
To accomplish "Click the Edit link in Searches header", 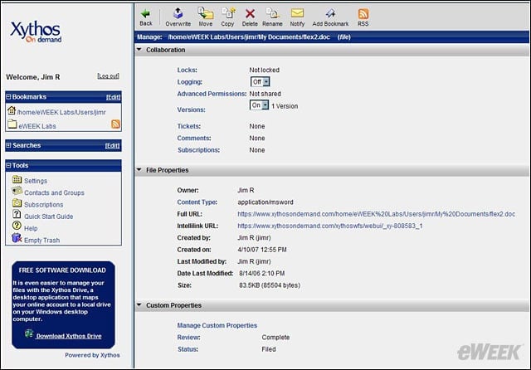I will point(112,145).
